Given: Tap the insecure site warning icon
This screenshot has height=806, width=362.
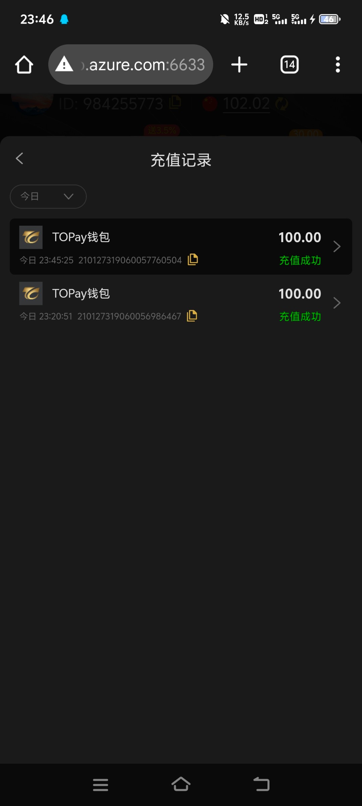Looking at the screenshot, I should [x=64, y=64].
